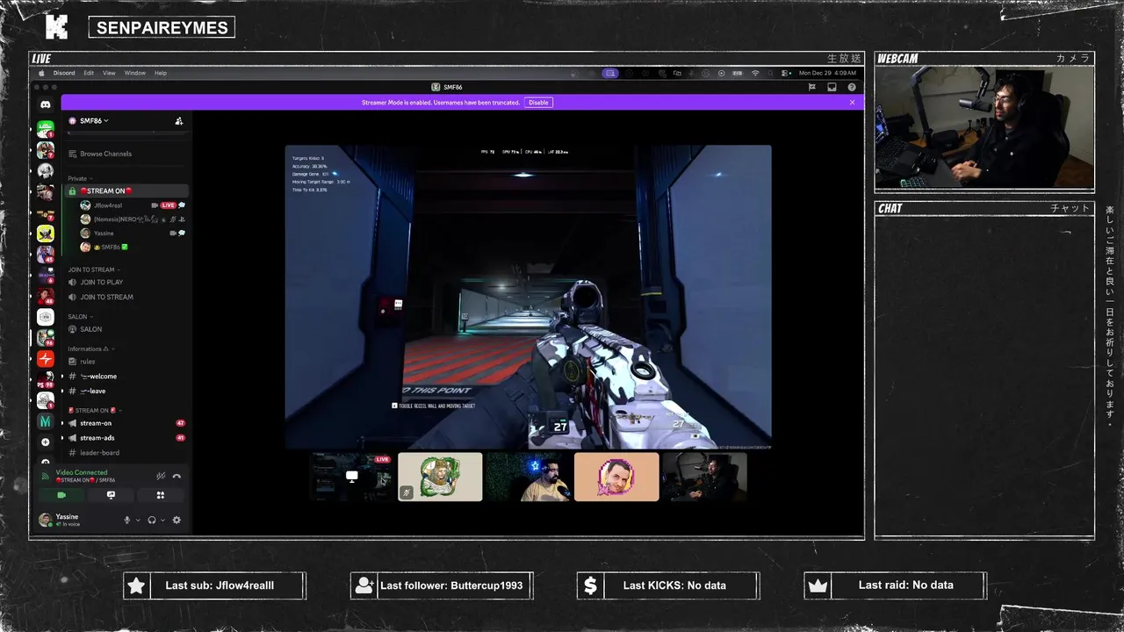Open the green server icon with badge 1

point(46,129)
